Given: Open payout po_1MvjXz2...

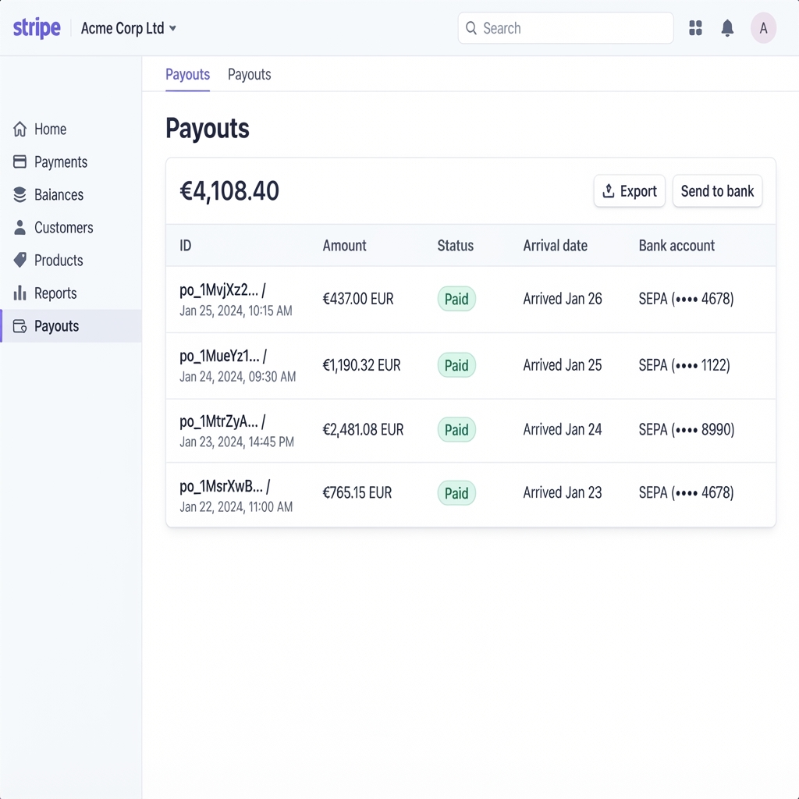Looking at the screenshot, I should [x=222, y=290].
